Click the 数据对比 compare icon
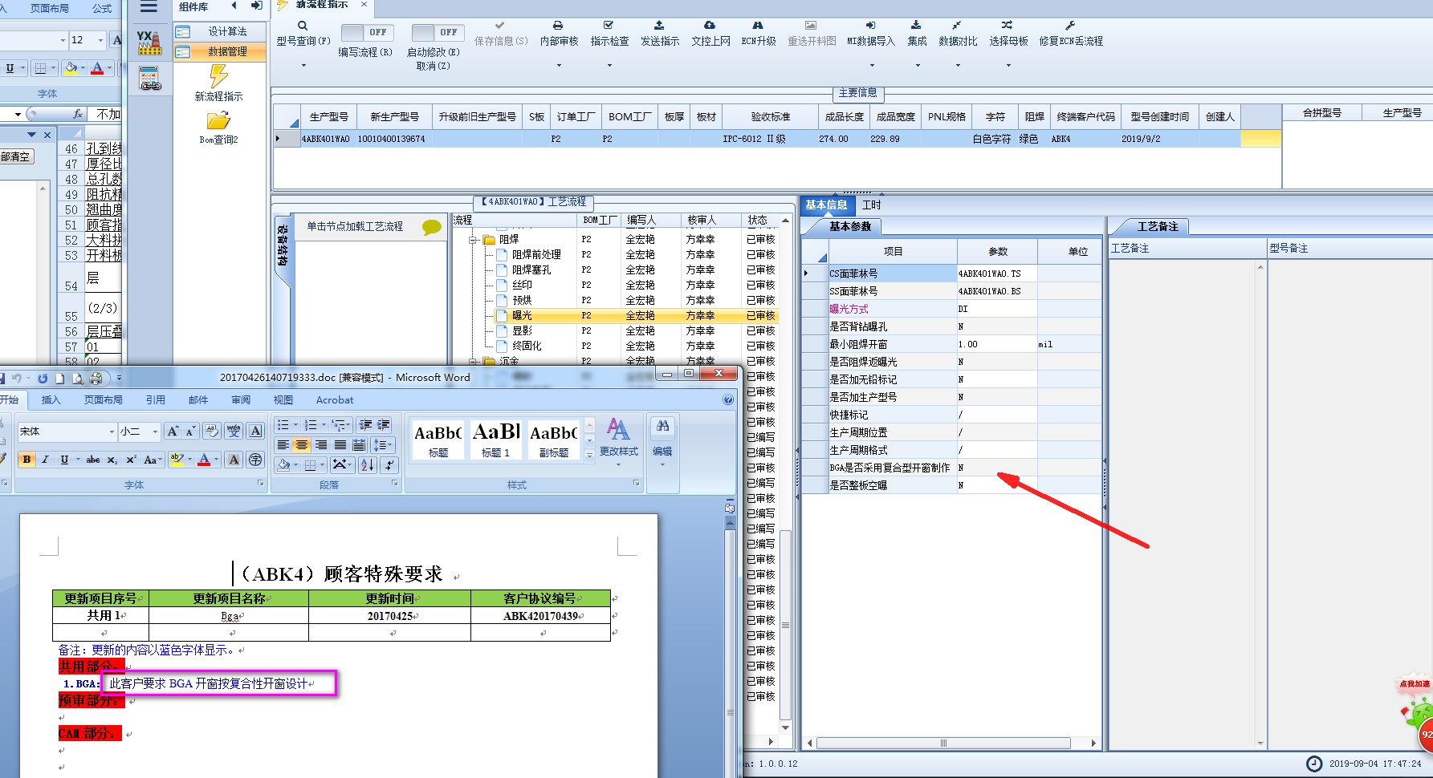 click(x=957, y=26)
